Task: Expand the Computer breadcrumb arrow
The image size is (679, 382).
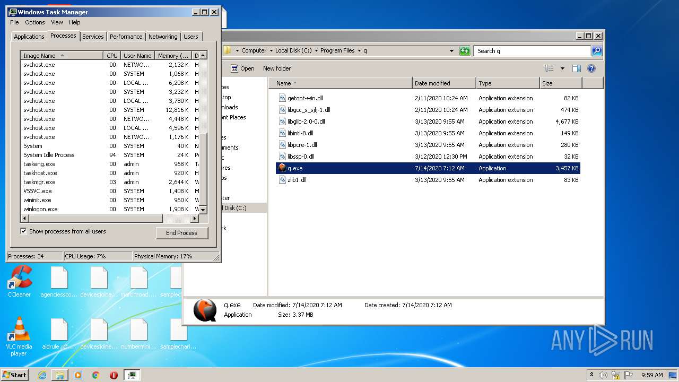Action: coord(271,51)
